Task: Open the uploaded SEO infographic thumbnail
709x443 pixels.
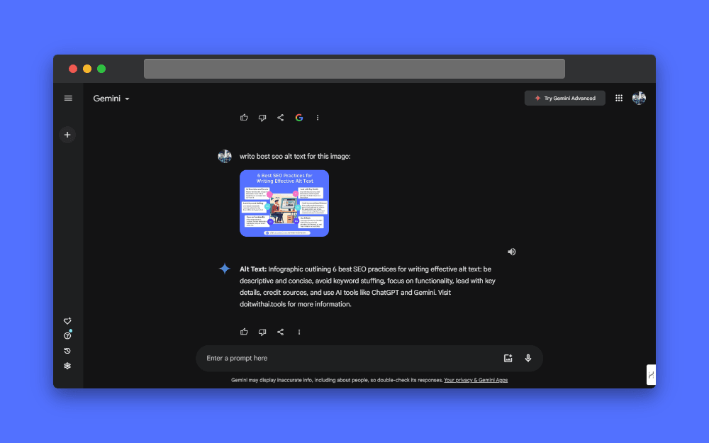Action: pos(284,203)
